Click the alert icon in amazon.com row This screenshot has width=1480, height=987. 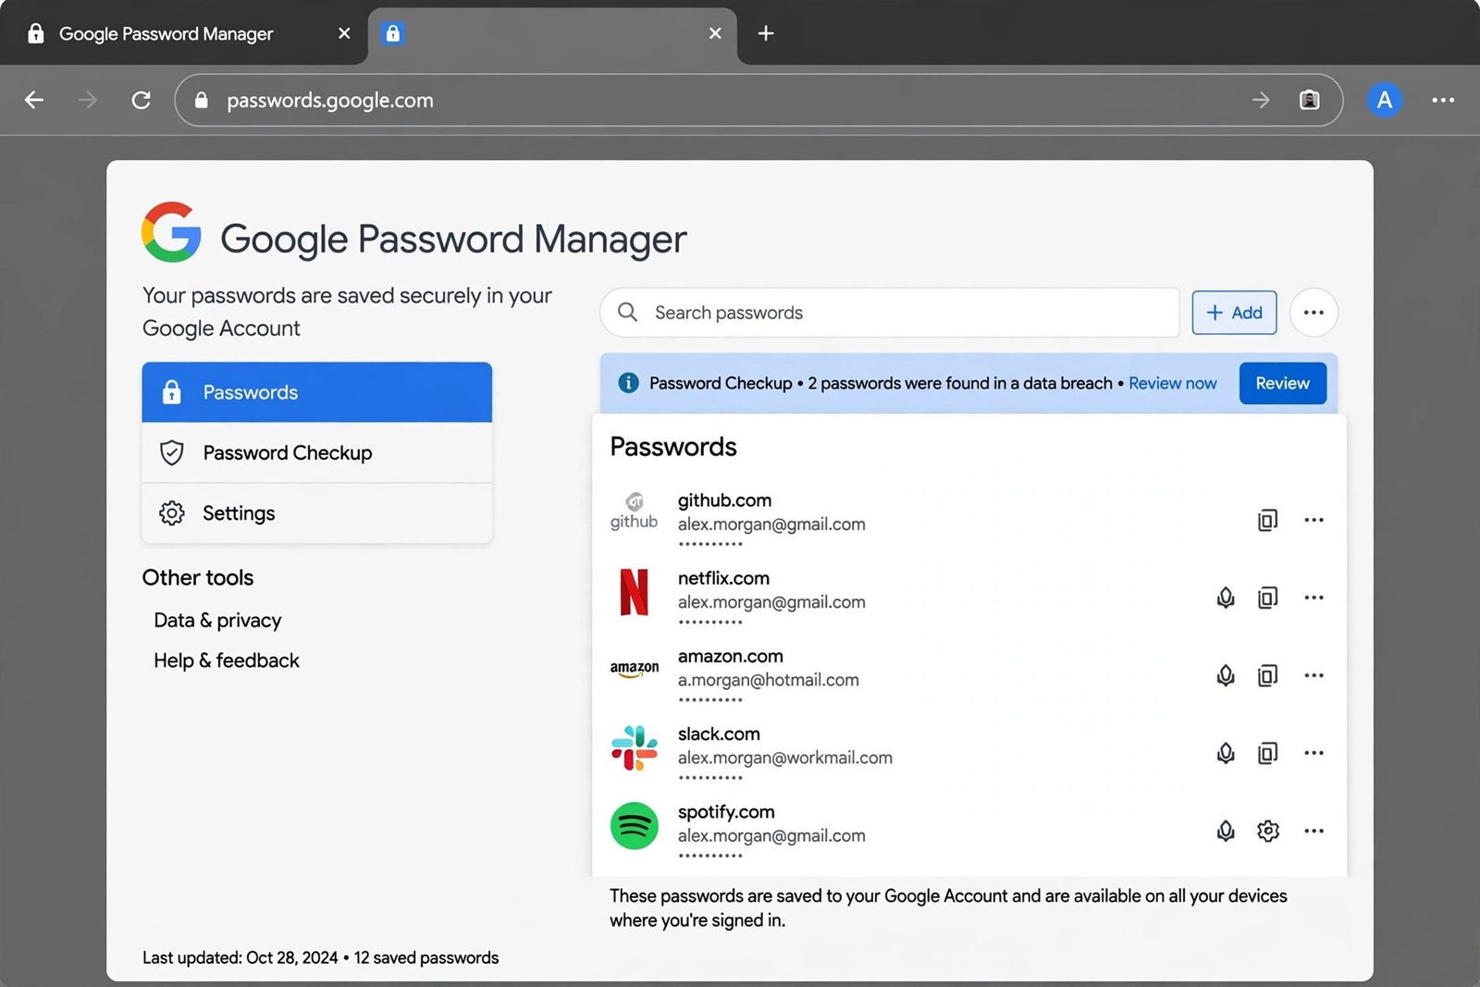tap(1226, 675)
